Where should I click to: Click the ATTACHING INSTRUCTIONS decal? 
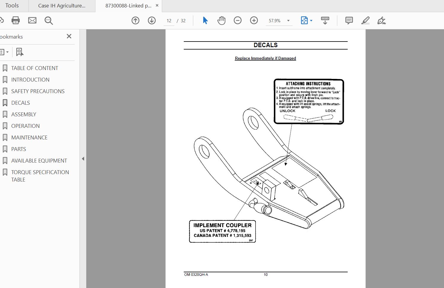point(309,101)
